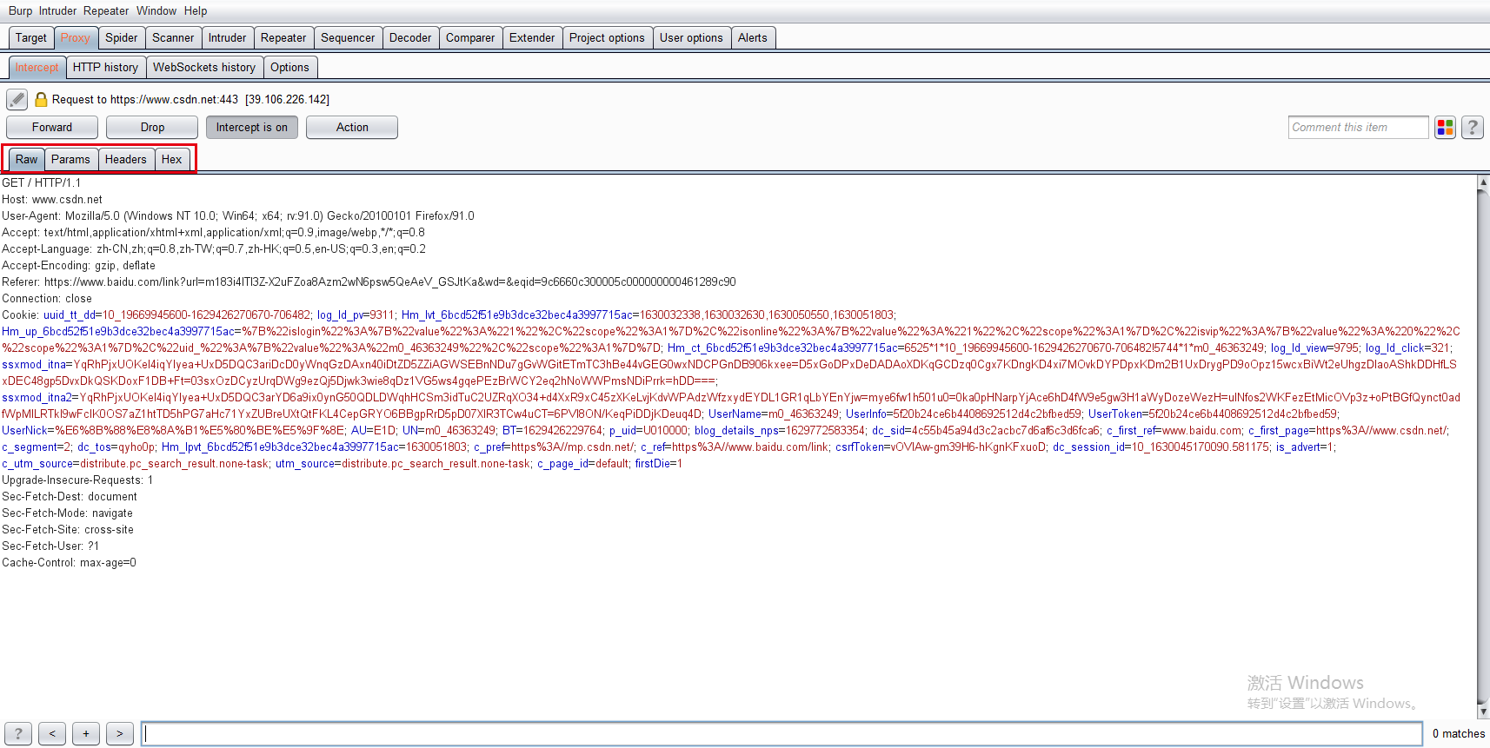Click the 'GET / HTTP/1.1' request line
Screen dimensions: 1490x748
[41, 182]
